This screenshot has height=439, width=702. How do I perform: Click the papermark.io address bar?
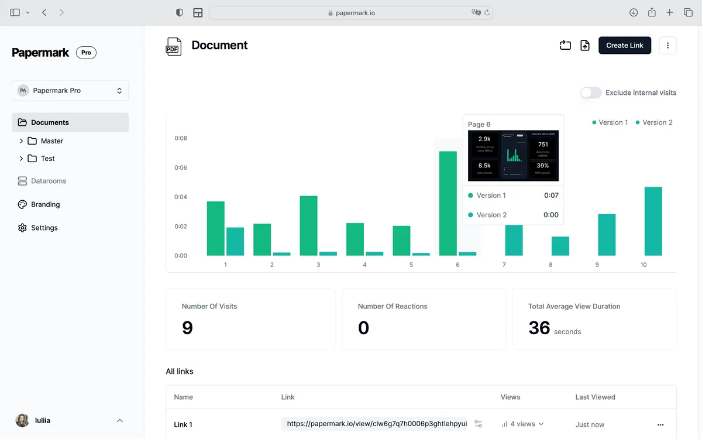pos(351,12)
